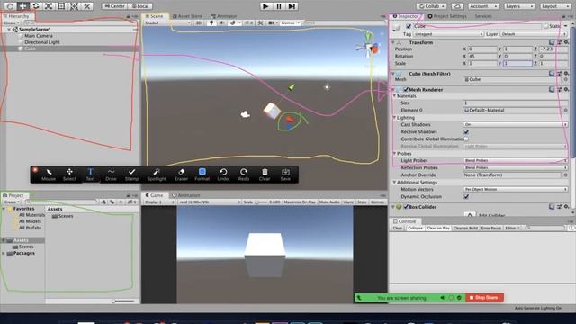Open the Layout dropdown

pos(555,6)
